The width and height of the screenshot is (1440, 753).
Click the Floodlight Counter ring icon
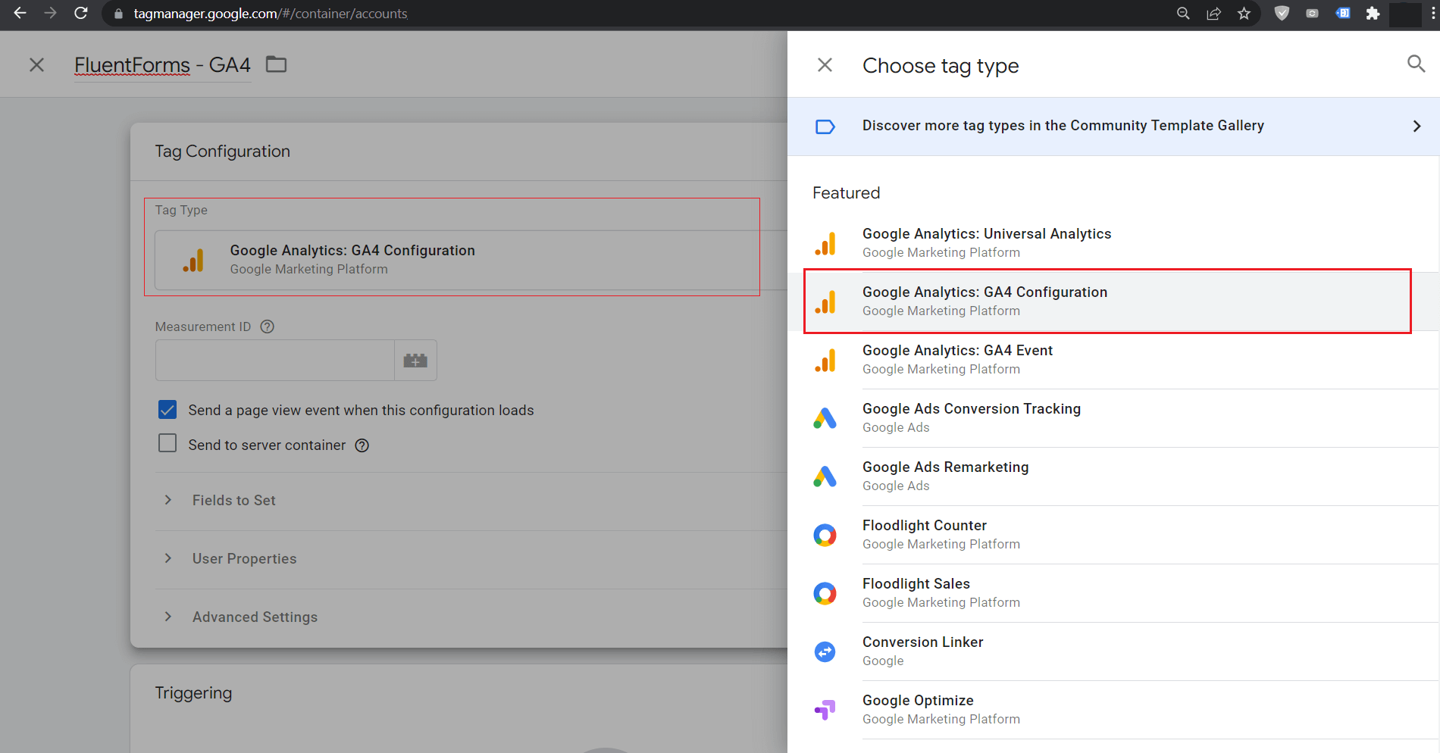pyautogui.click(x=825, y=536)
